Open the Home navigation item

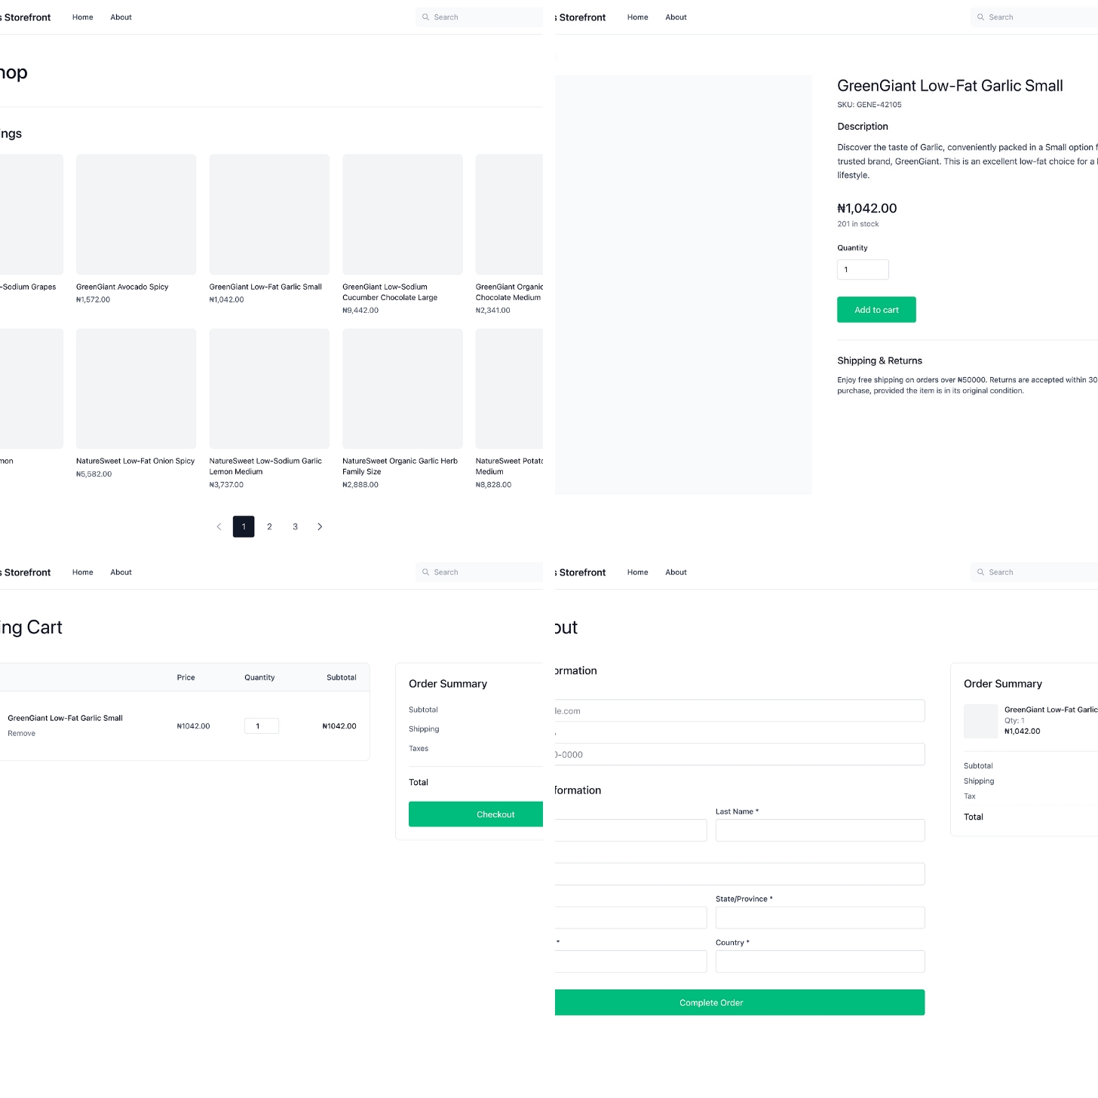point(82,17)
